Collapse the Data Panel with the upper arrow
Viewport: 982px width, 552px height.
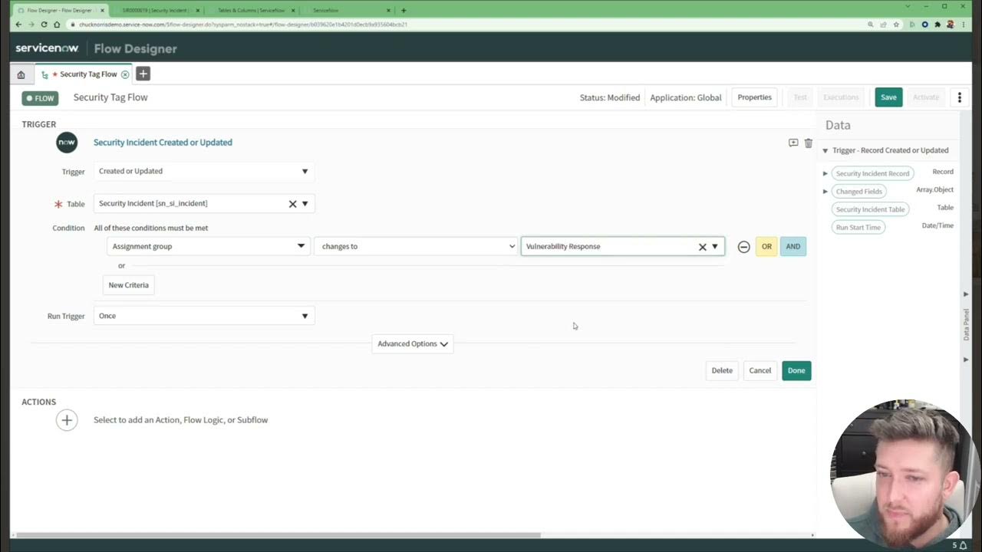(966, 294)
